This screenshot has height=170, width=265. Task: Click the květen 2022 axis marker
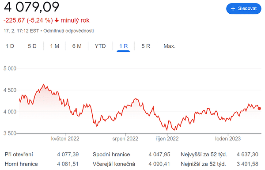coord(65,139)
